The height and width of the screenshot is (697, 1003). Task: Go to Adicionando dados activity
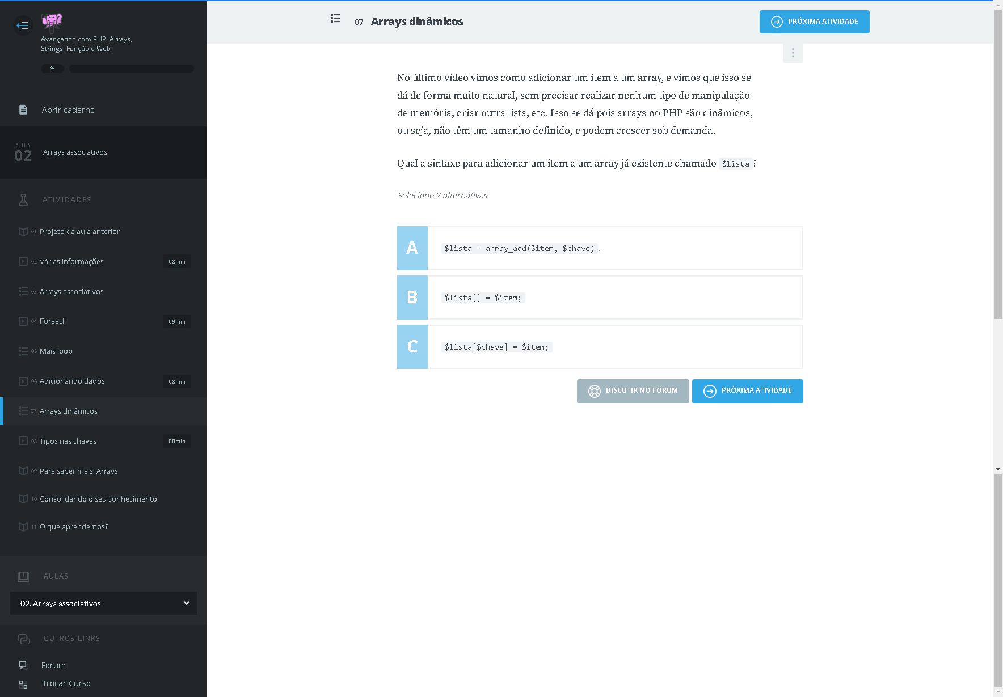72,381
